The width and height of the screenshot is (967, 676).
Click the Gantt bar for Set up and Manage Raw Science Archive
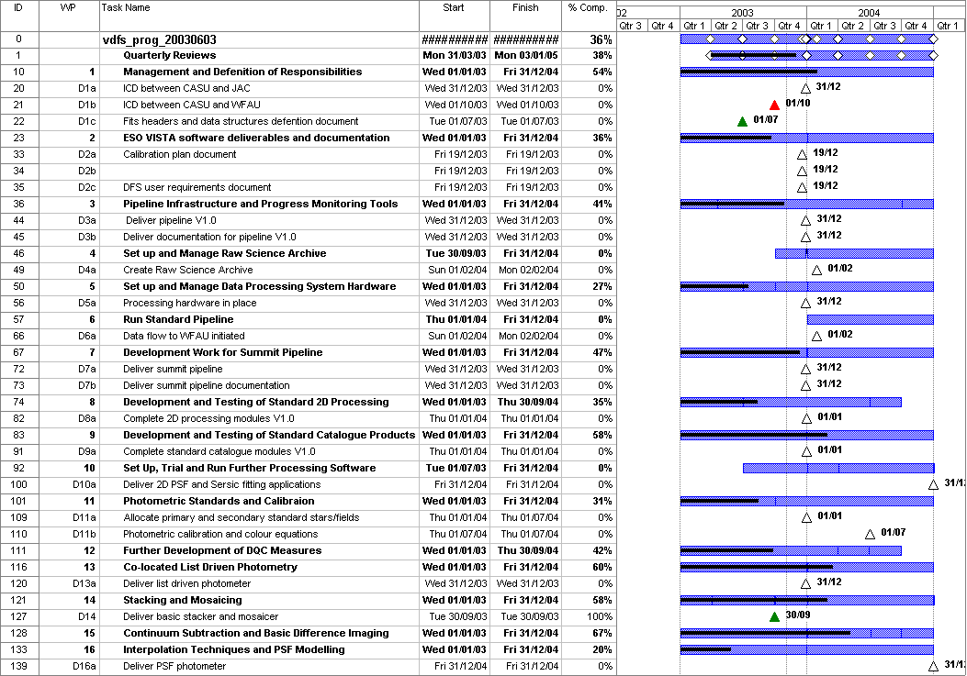click(854, 254)
